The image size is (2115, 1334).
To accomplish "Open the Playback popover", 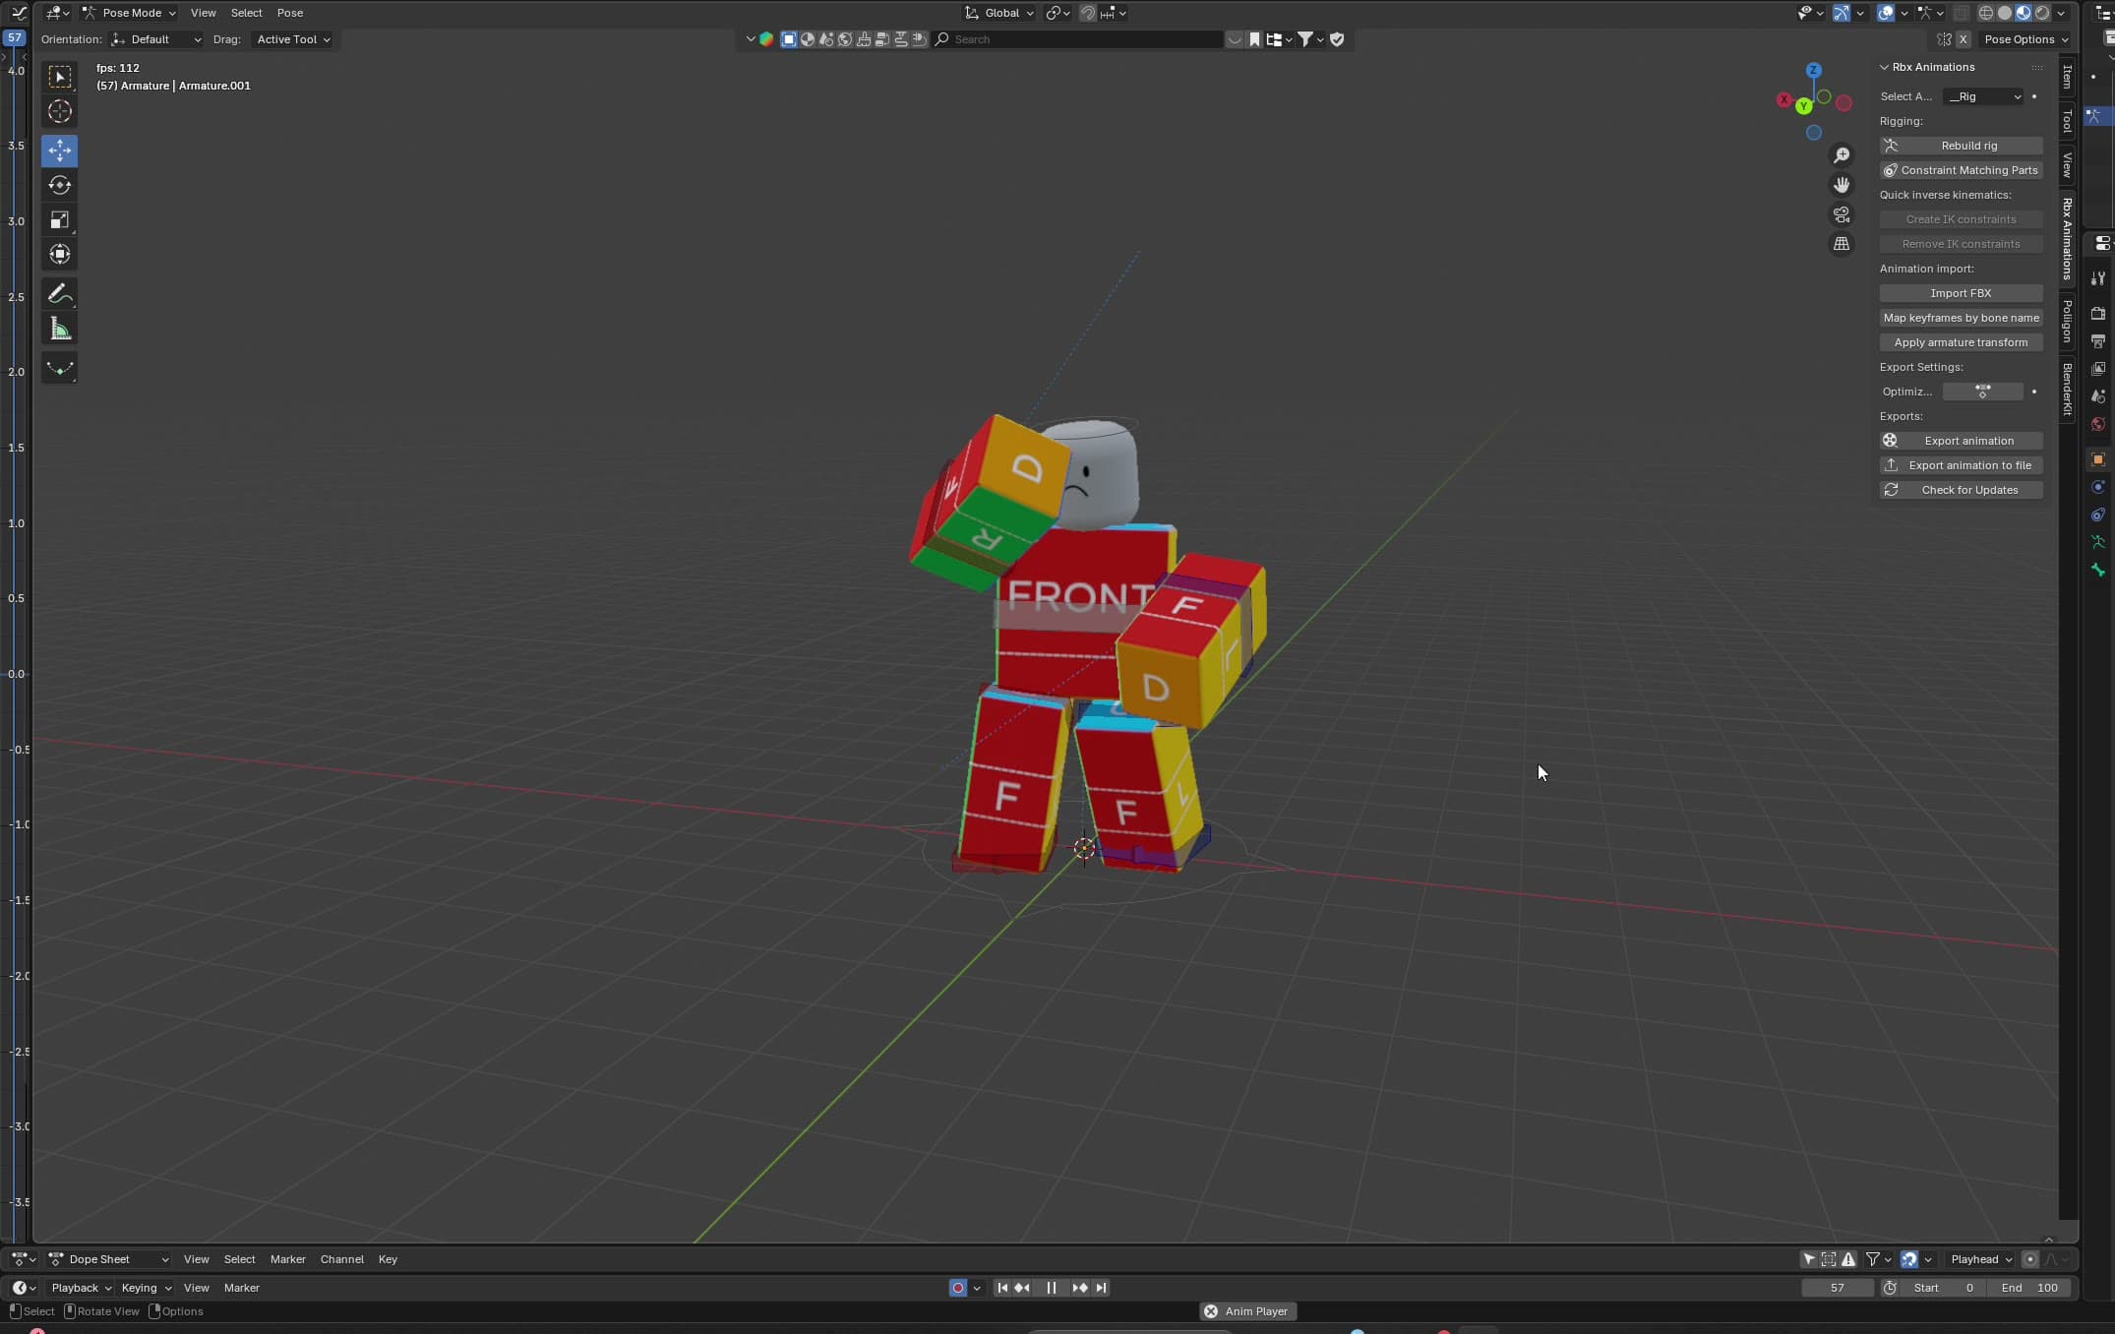I will tap(81, 1288).
